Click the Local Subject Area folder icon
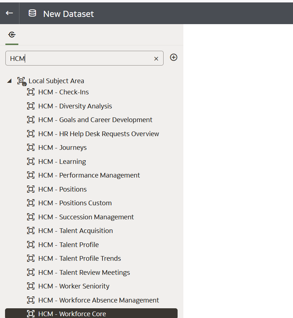The height and width of the screenshot is (318, 293). 22,81
